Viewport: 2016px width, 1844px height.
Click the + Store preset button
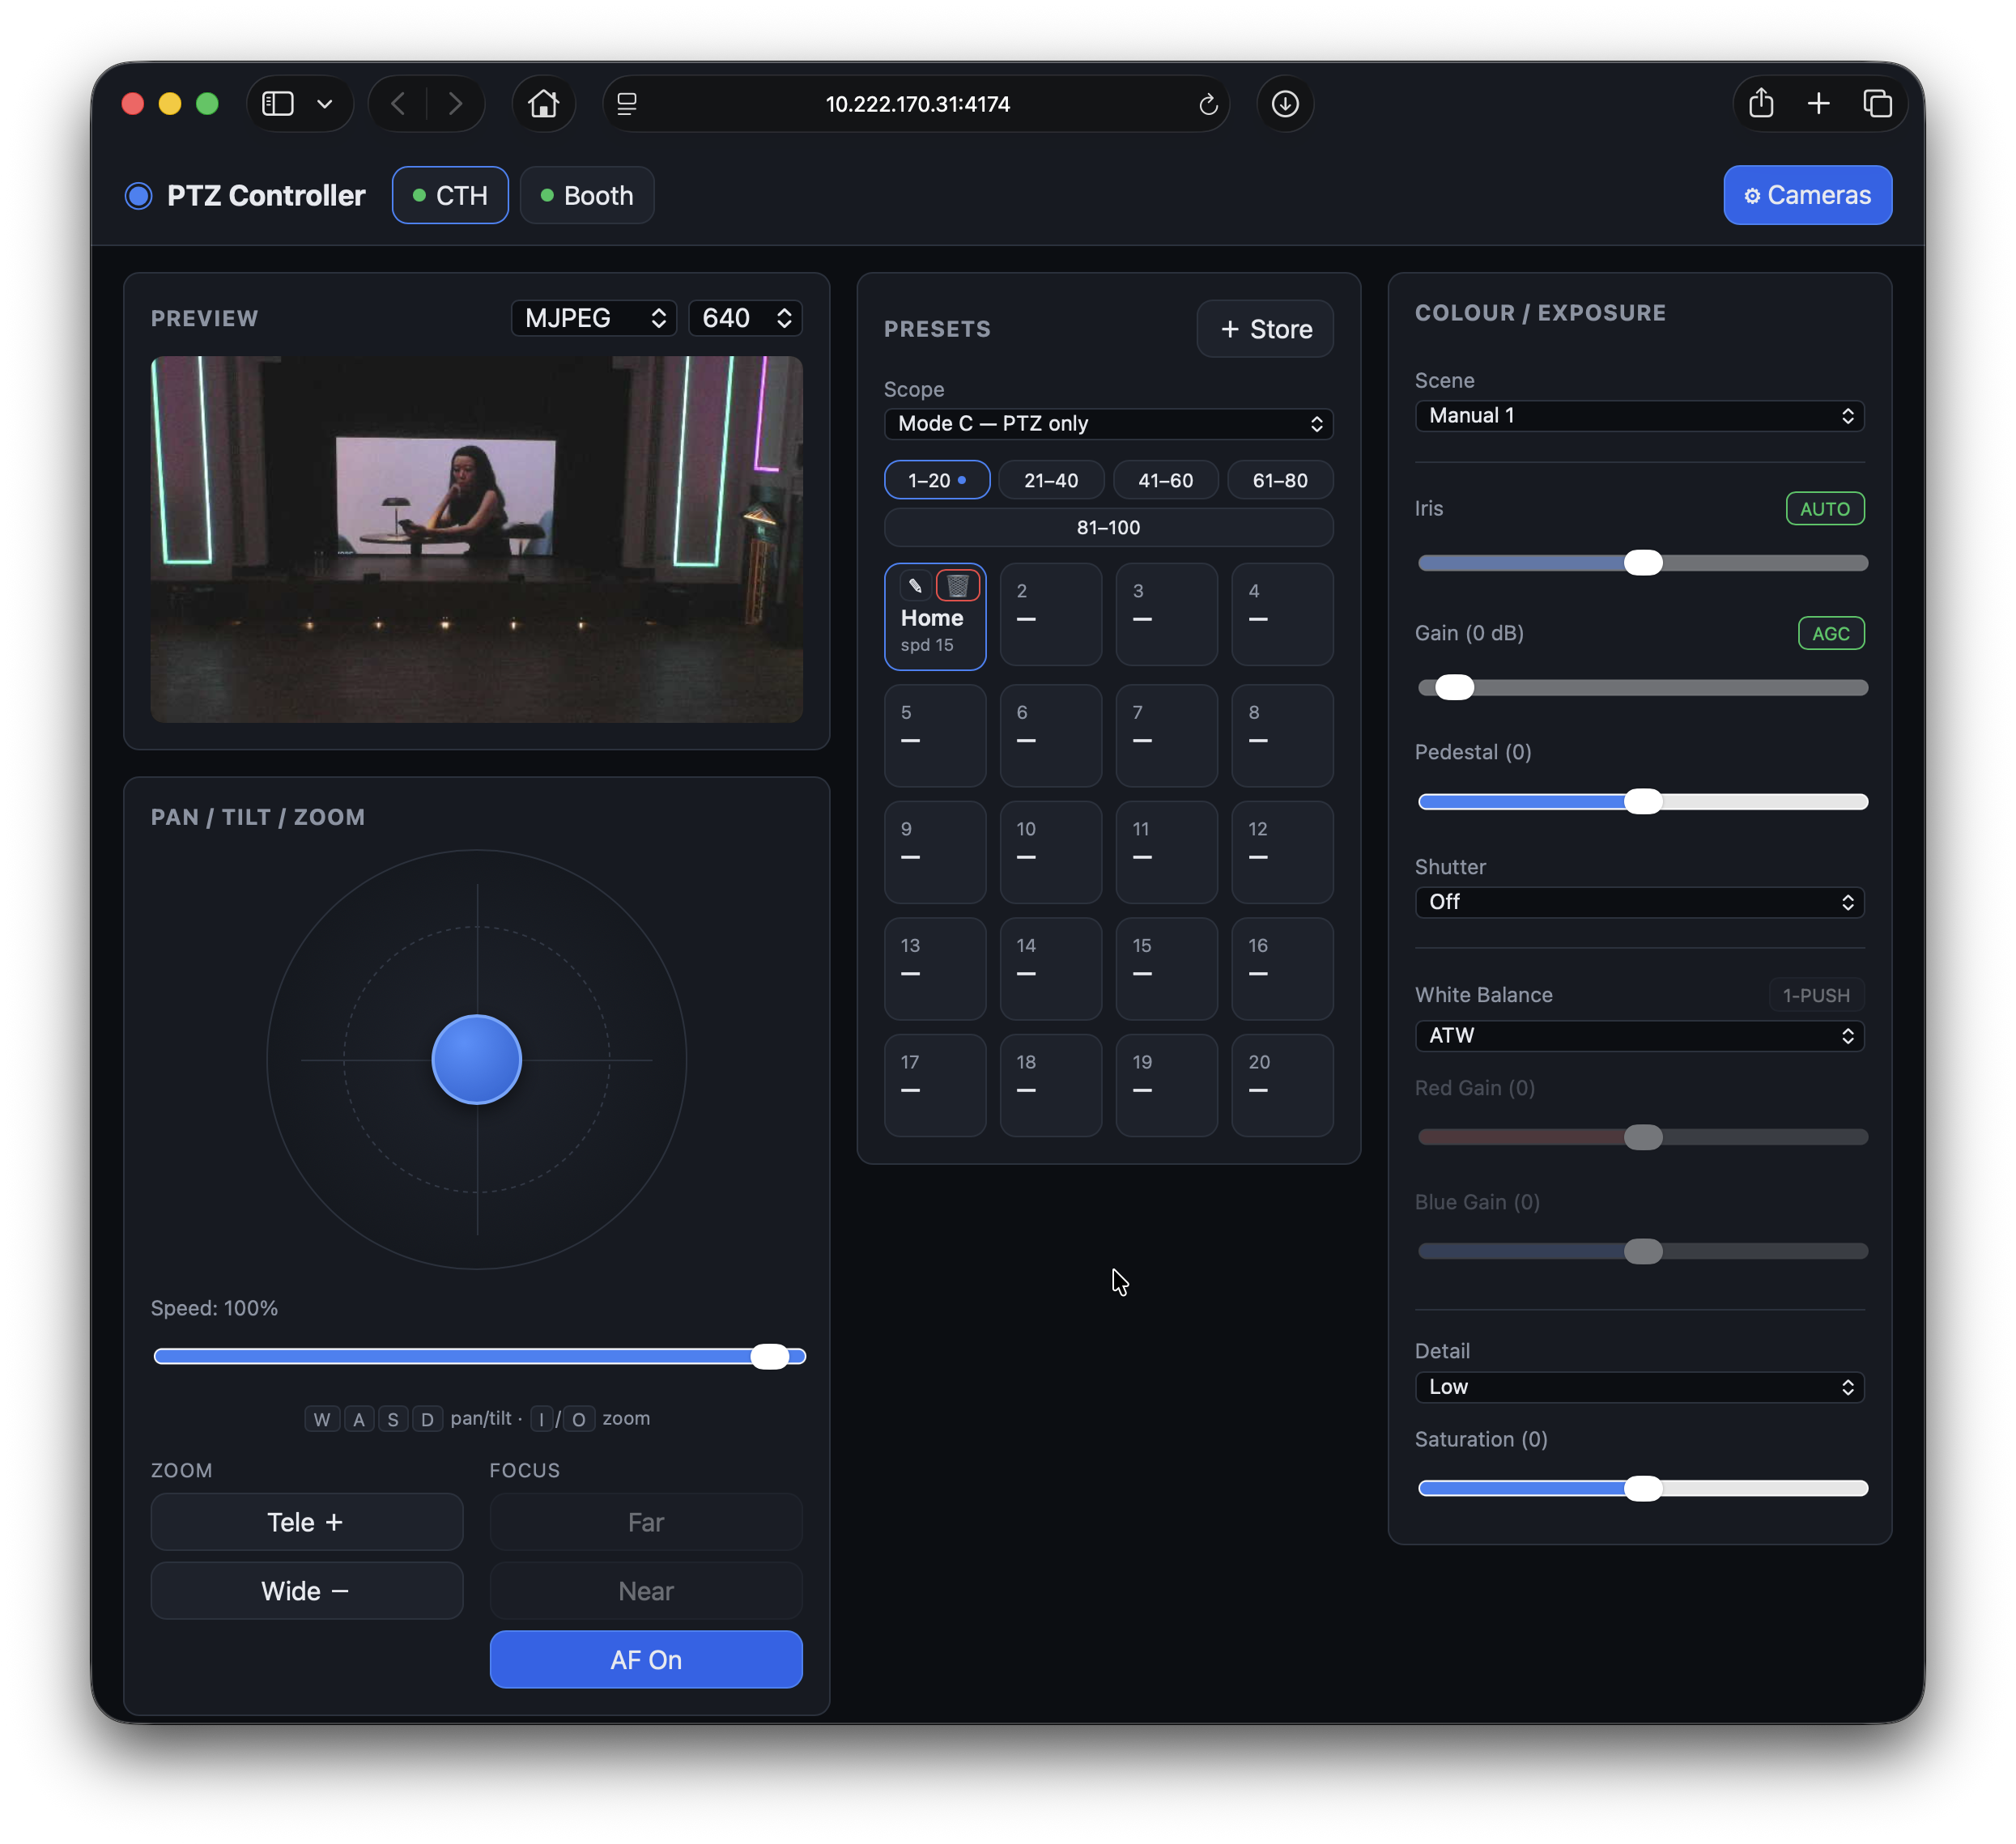[x=1265, y=329]
